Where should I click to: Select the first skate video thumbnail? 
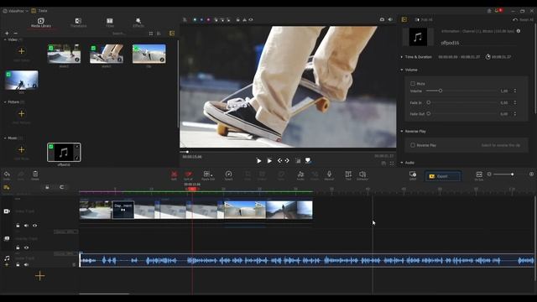tap(64, 54)
